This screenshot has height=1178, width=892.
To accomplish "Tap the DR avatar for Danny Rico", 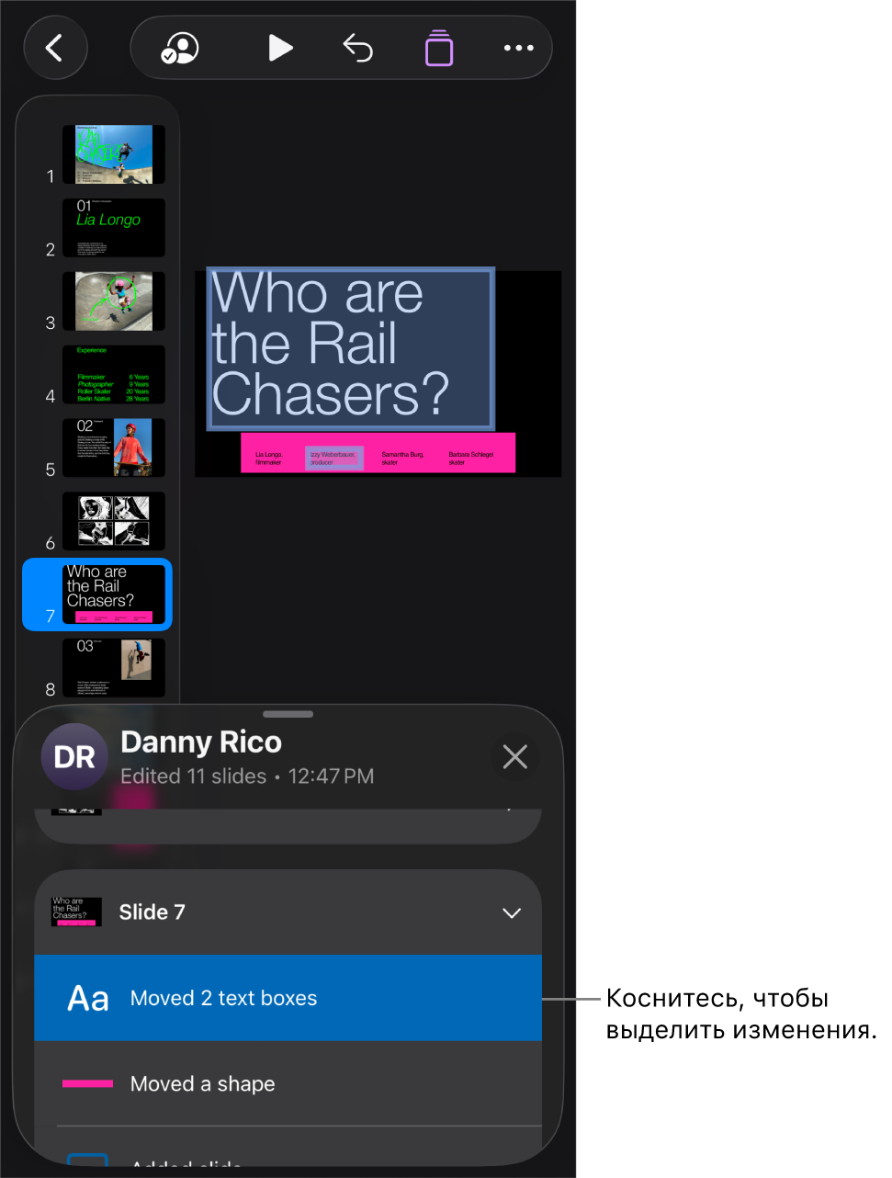I will click(74, 757).
